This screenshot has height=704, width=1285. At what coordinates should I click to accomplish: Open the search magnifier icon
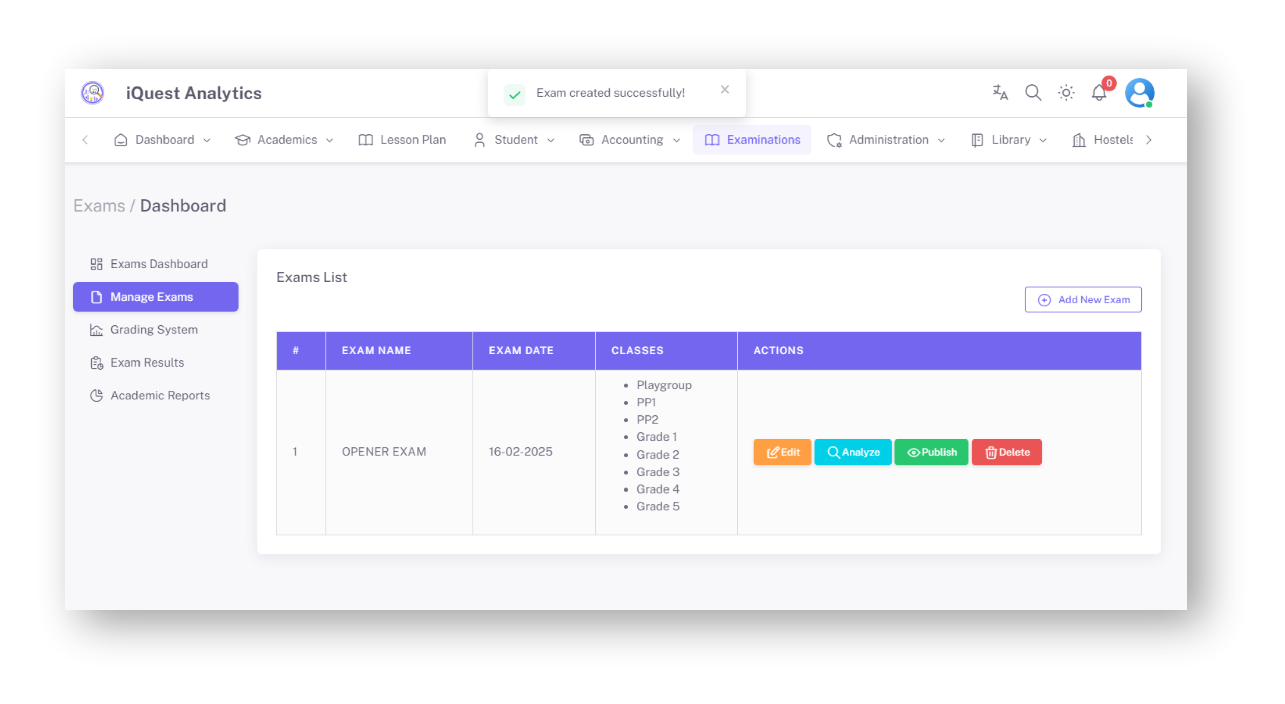(x=1033, y=92)
